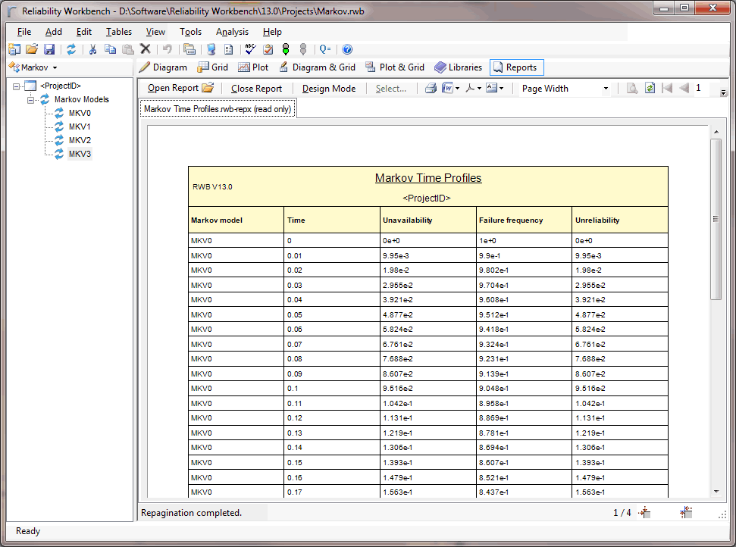Select MKV2 in the project tree
The height and width of the screenshot is (547, 736).
pyautogui.click(x=80, y=140)
